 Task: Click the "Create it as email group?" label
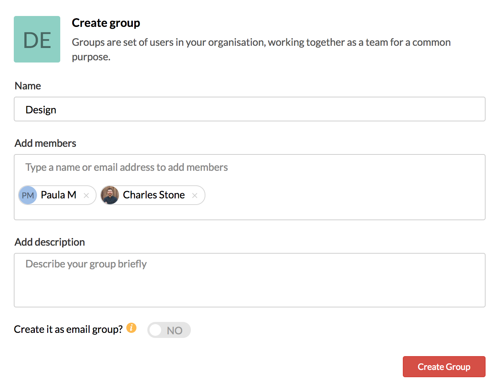(x=68, y=329)
